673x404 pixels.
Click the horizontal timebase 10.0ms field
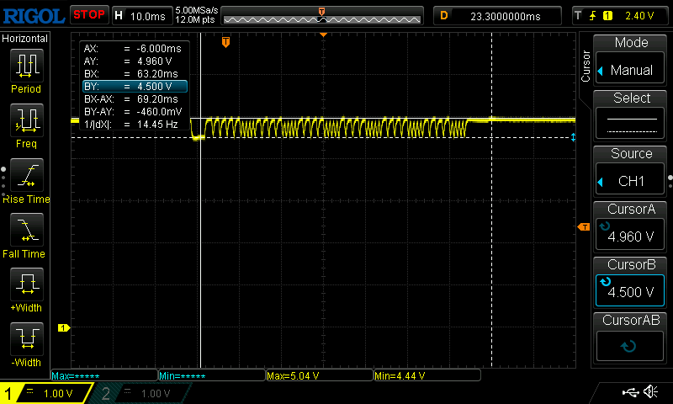[x=142, y=16]
